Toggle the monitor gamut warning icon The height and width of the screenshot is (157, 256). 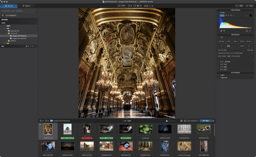pyautogui.click(x=247, y=31)
